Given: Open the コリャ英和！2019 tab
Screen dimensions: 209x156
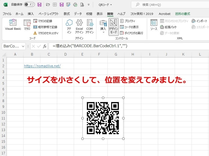Looking at the screenshot, I should click(142, 14).
